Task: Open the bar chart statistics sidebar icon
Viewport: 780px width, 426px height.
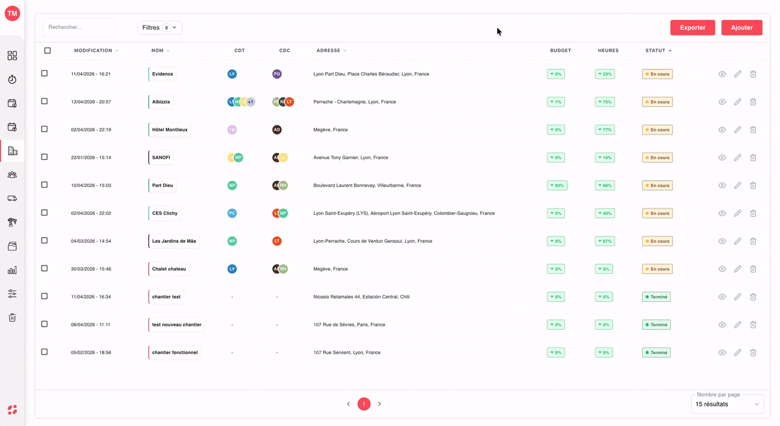Action: (12, 270)
